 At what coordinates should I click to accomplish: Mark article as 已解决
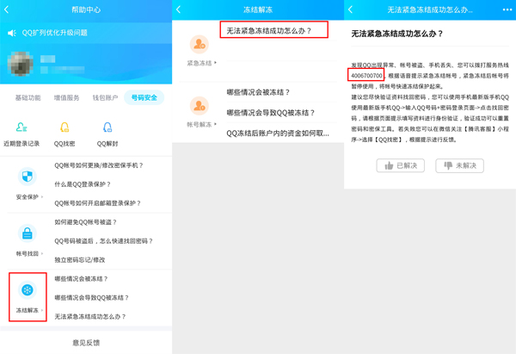pyautogui.click(x=400, y=165)
